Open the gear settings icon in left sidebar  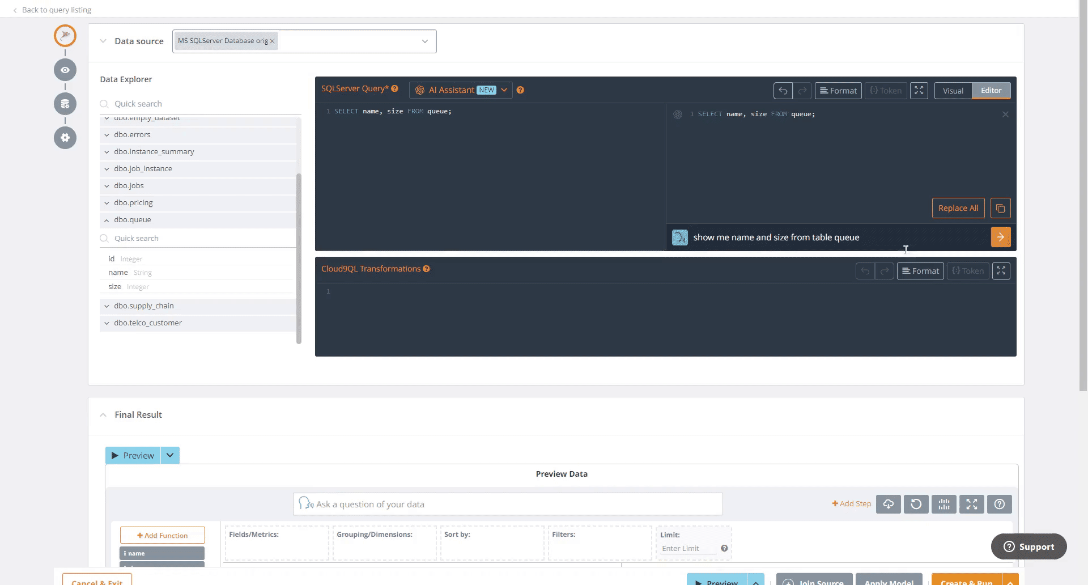tap(65, 138)
